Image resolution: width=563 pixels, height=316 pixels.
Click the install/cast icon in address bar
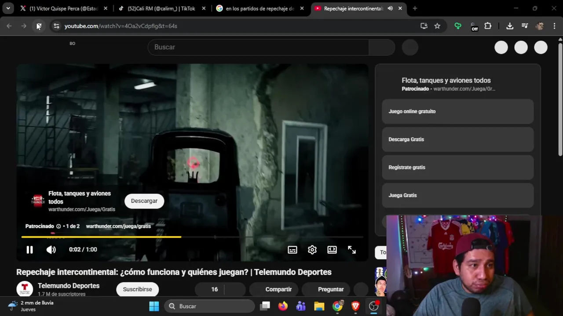[424, 26]
